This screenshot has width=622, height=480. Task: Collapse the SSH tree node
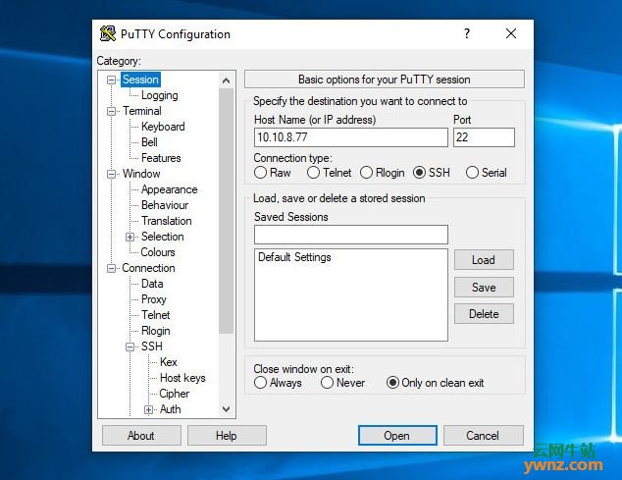tap(130, 347)
